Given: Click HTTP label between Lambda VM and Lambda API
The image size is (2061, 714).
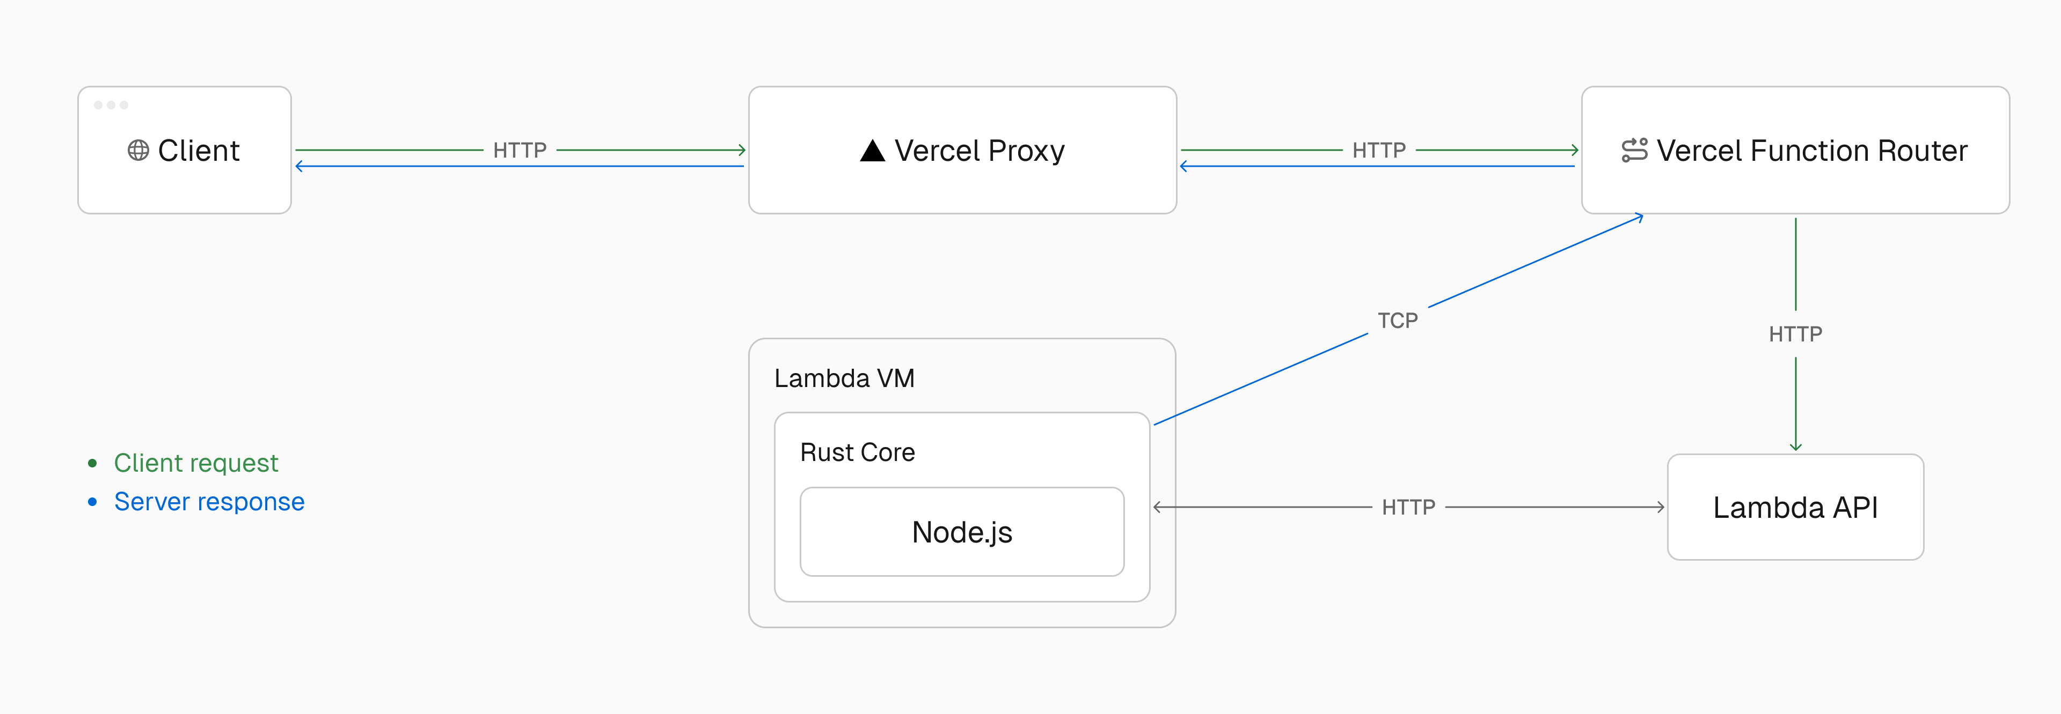Looking at the screenshot, I should click(x=1408, y=507).
